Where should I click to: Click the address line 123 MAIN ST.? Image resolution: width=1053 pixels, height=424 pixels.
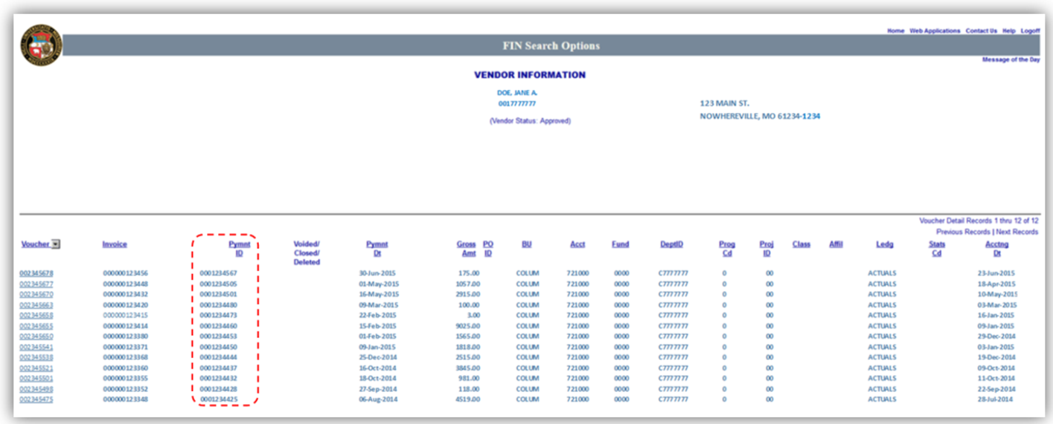point(724,103)
